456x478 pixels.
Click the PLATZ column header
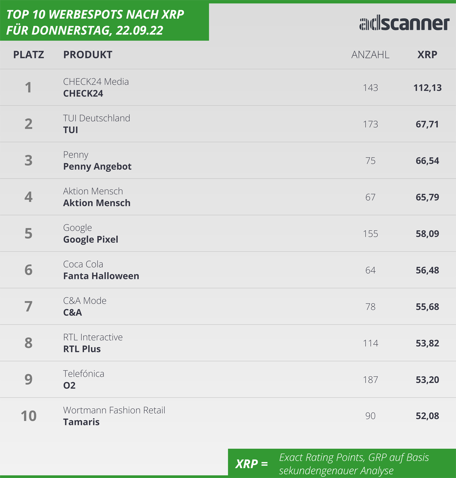[x=28, y=55]
